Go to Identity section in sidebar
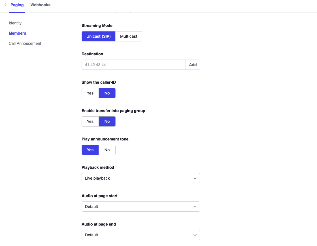This screenshot has width=317, height=246. point(15,23)
